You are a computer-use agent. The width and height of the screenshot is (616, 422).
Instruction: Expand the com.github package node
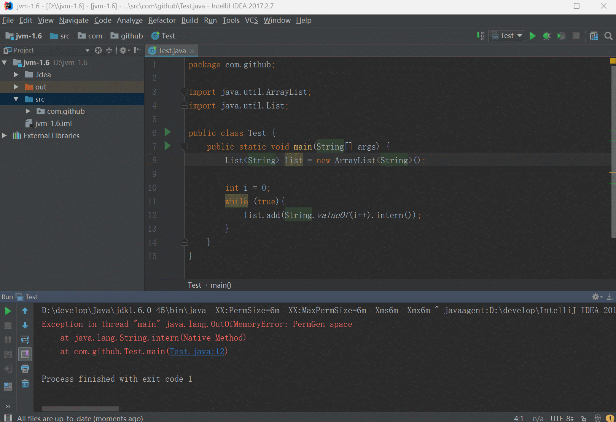[x=28, y=111]
